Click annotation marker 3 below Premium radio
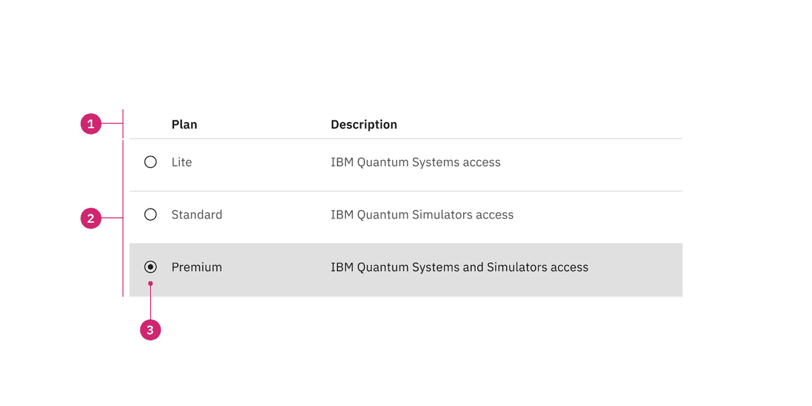This screenshot has height=406, width=812. [150, 329]
